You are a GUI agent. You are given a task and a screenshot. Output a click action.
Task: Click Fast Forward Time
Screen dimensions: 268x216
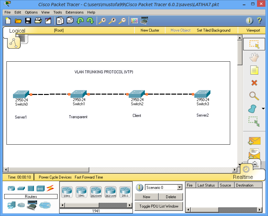point(89,177)
